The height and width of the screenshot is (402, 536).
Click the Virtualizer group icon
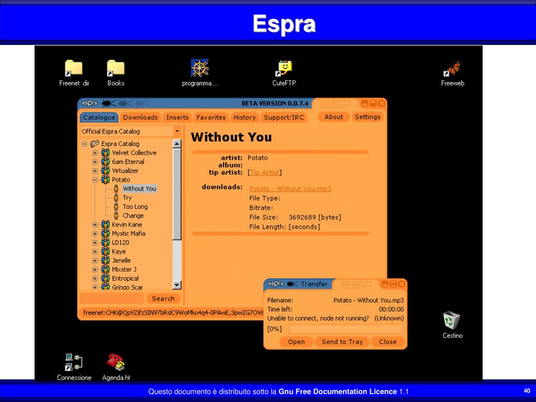(x=106, y=171)
